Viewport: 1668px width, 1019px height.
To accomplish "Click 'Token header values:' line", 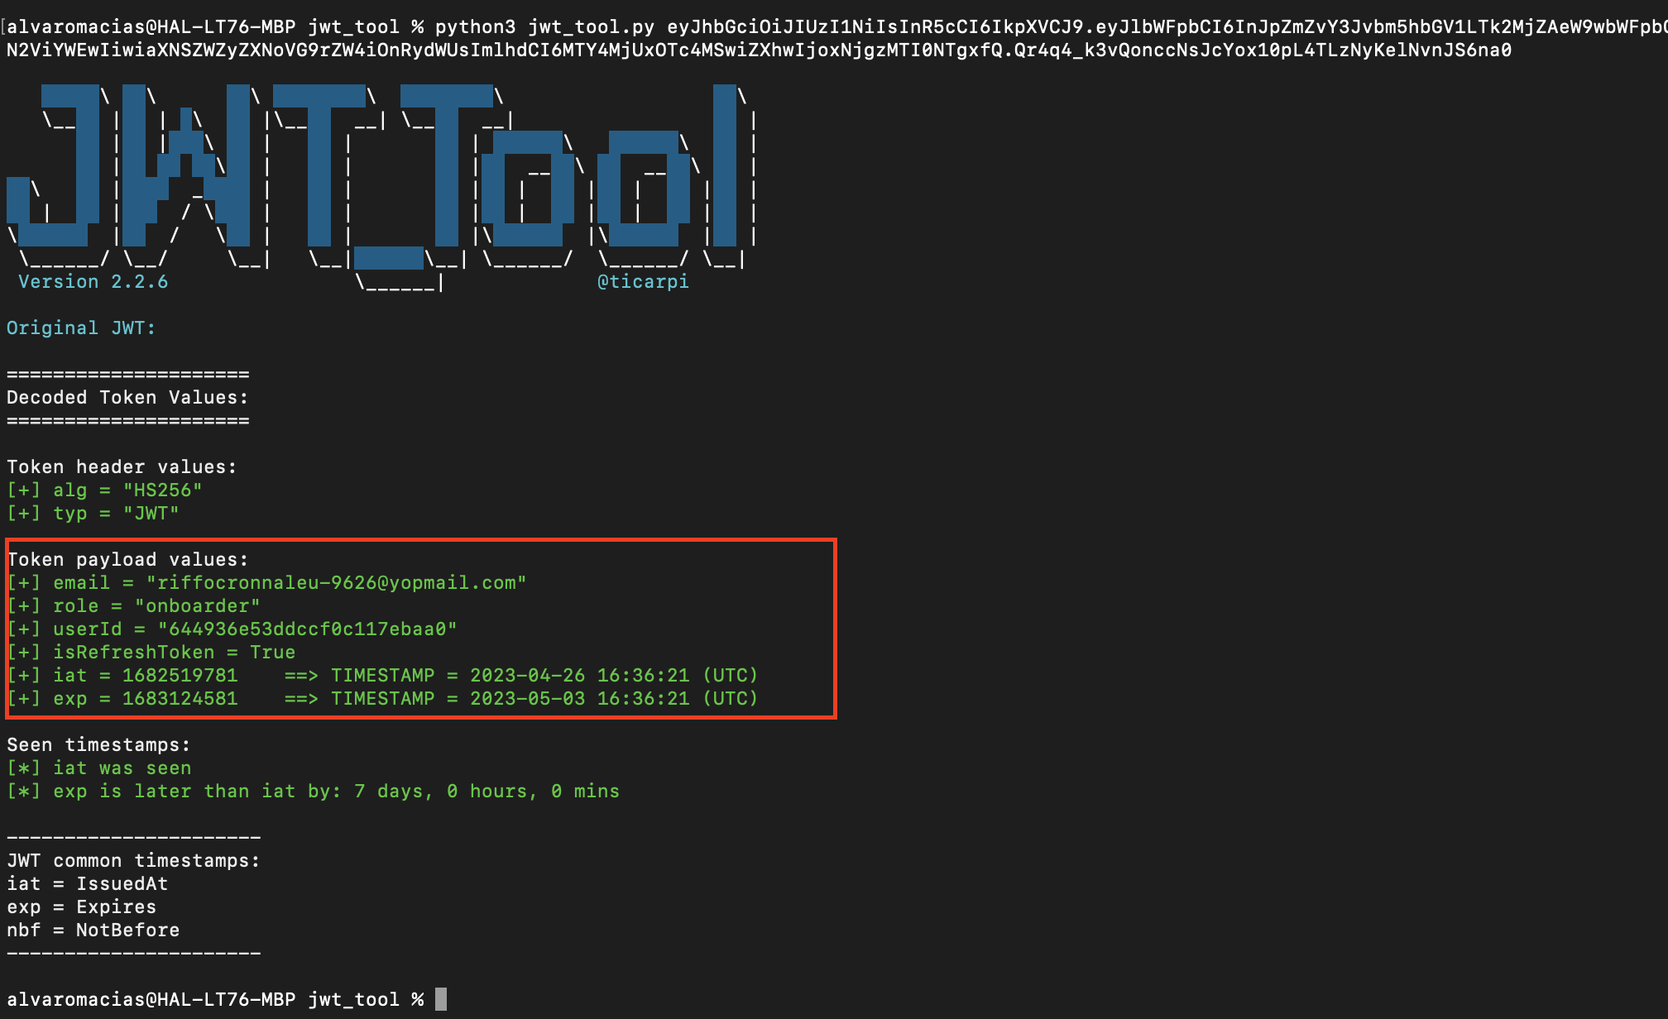I will pyautogui.click(x=122, y=467).
